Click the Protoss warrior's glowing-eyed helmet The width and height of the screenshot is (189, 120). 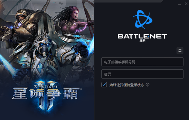tap(43, 46)
